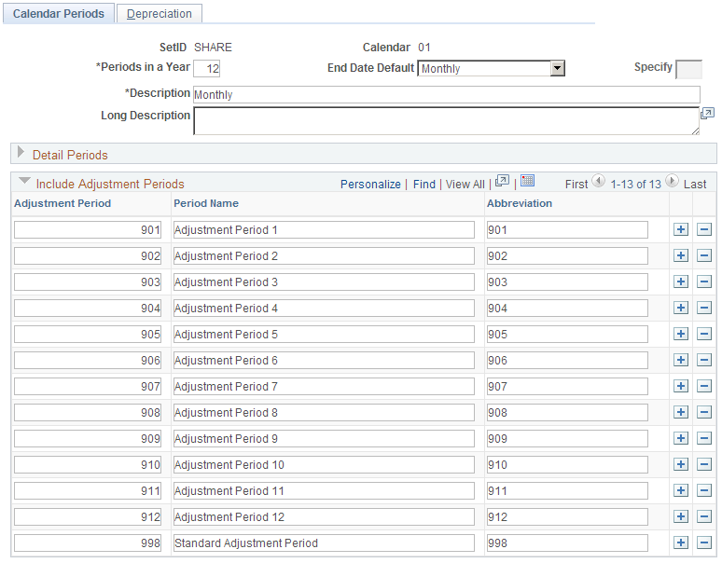Click the Adjustment Period field showing 998

(x=88, y=542)
